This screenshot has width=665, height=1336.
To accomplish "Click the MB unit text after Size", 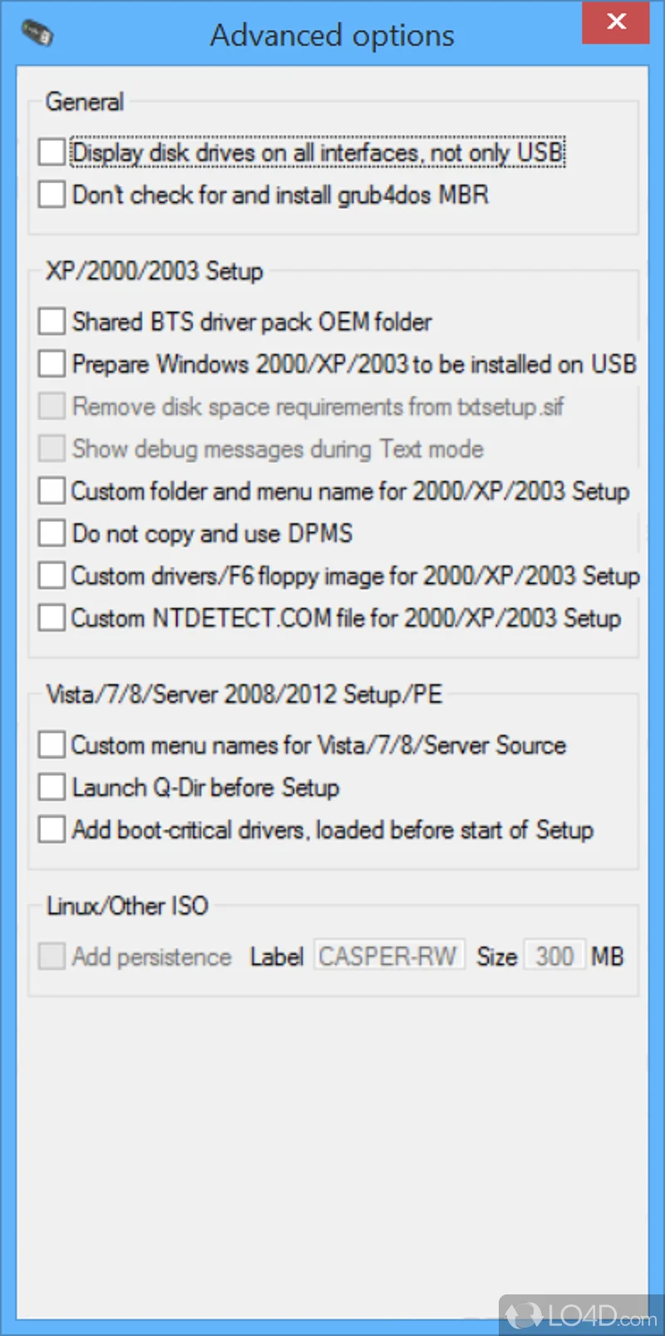I will [x=608, y=957].
